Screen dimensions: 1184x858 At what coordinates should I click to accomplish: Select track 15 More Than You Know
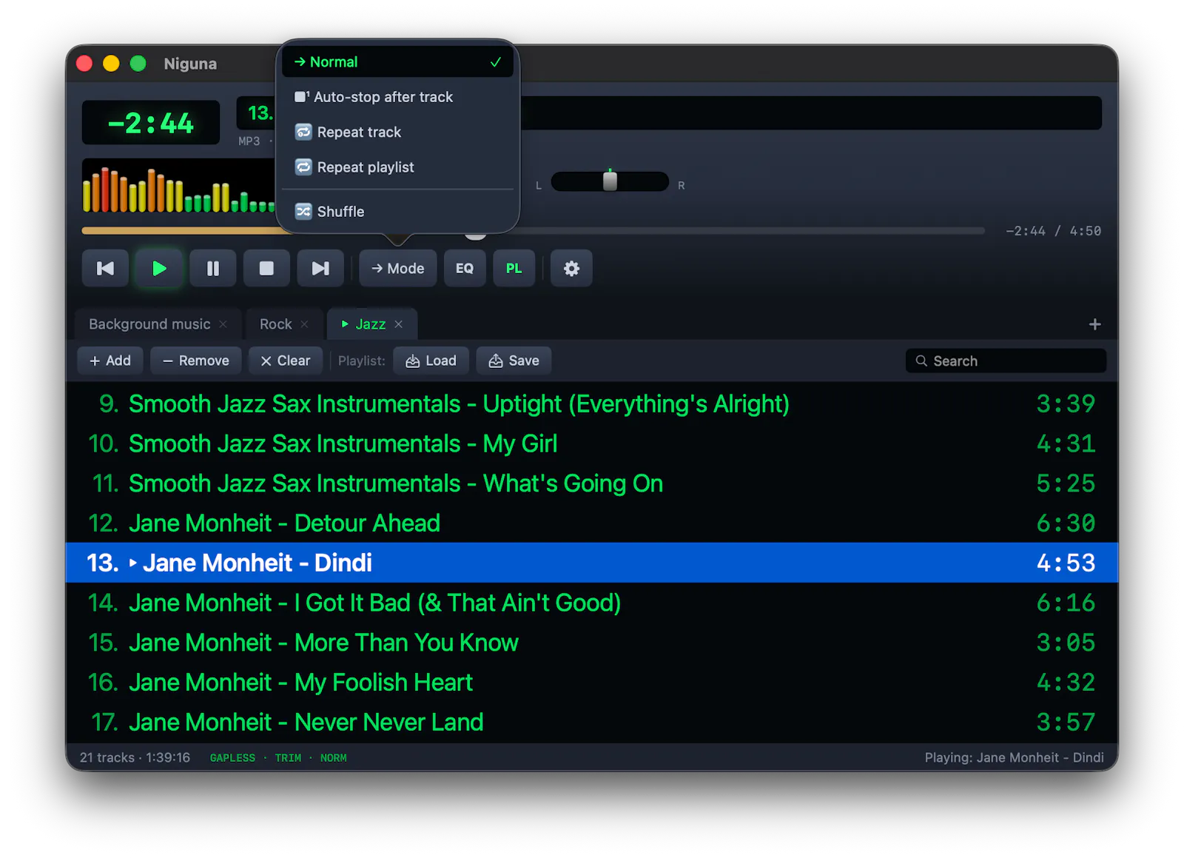[592, 643]
